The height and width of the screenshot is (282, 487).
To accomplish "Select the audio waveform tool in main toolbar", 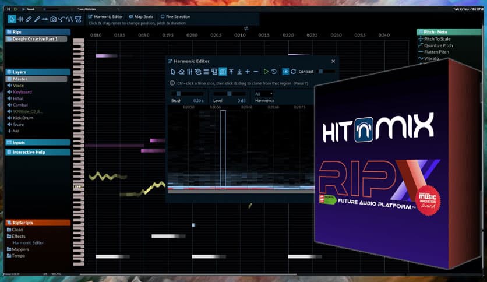I will [20, 19].
